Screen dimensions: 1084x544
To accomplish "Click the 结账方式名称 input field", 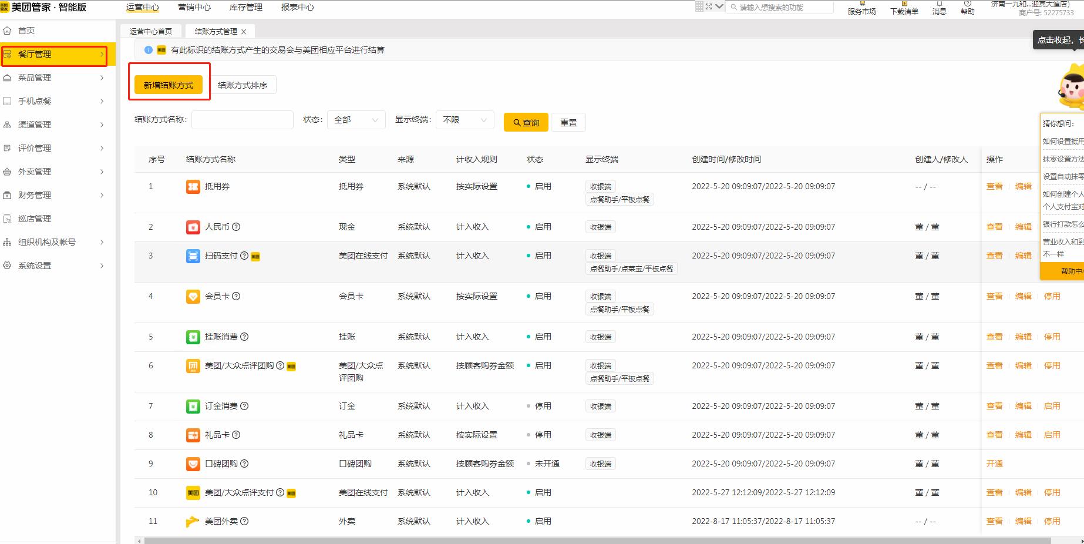I will coord(243,120).
